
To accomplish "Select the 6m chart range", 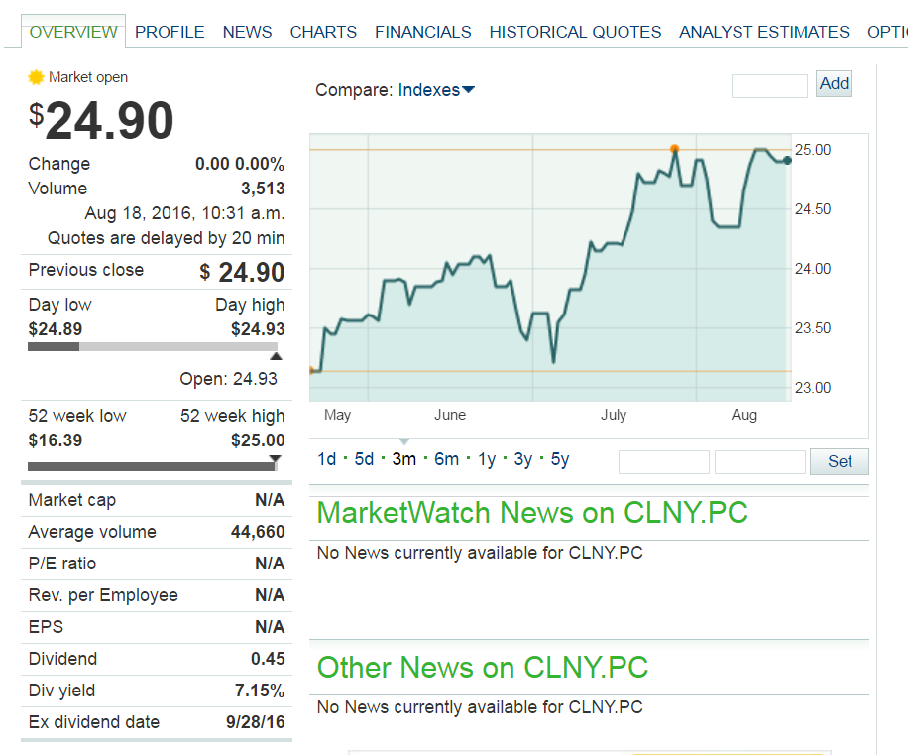I will (x=446, y=459).
